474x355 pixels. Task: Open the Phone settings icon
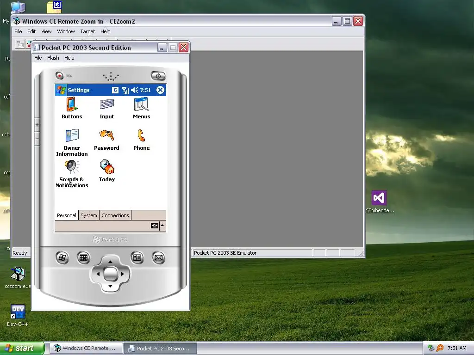pyautogui.click(x=141, y=140)
